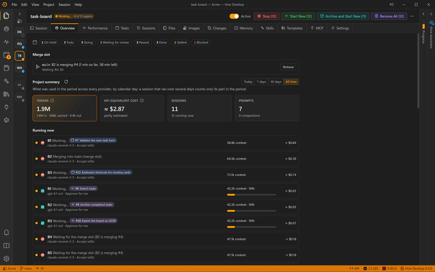Select the Today period

(x=248, y=82)
